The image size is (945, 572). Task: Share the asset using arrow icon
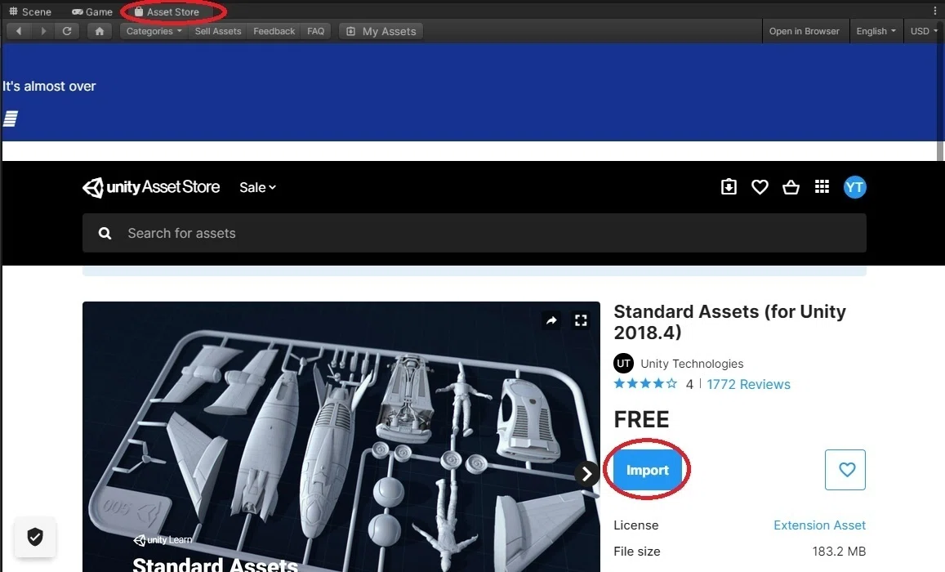click(551, 320)
